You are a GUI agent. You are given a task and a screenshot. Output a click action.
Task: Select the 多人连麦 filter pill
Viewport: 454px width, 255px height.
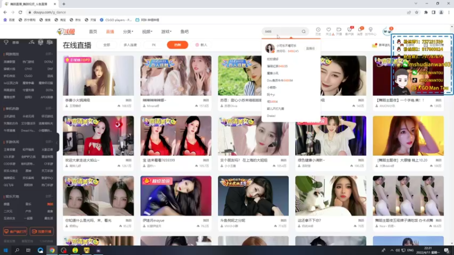point(130,45)
